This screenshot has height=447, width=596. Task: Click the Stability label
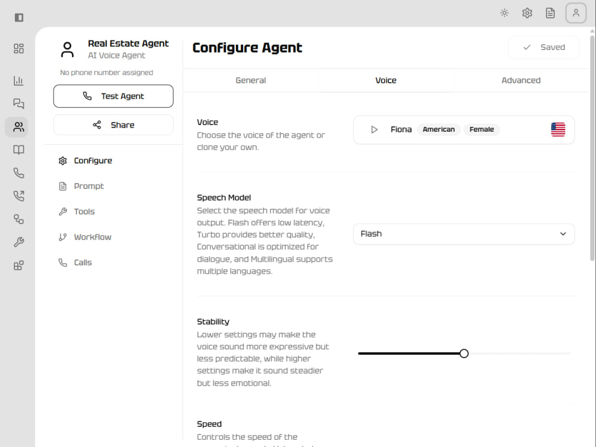point(213,322)
